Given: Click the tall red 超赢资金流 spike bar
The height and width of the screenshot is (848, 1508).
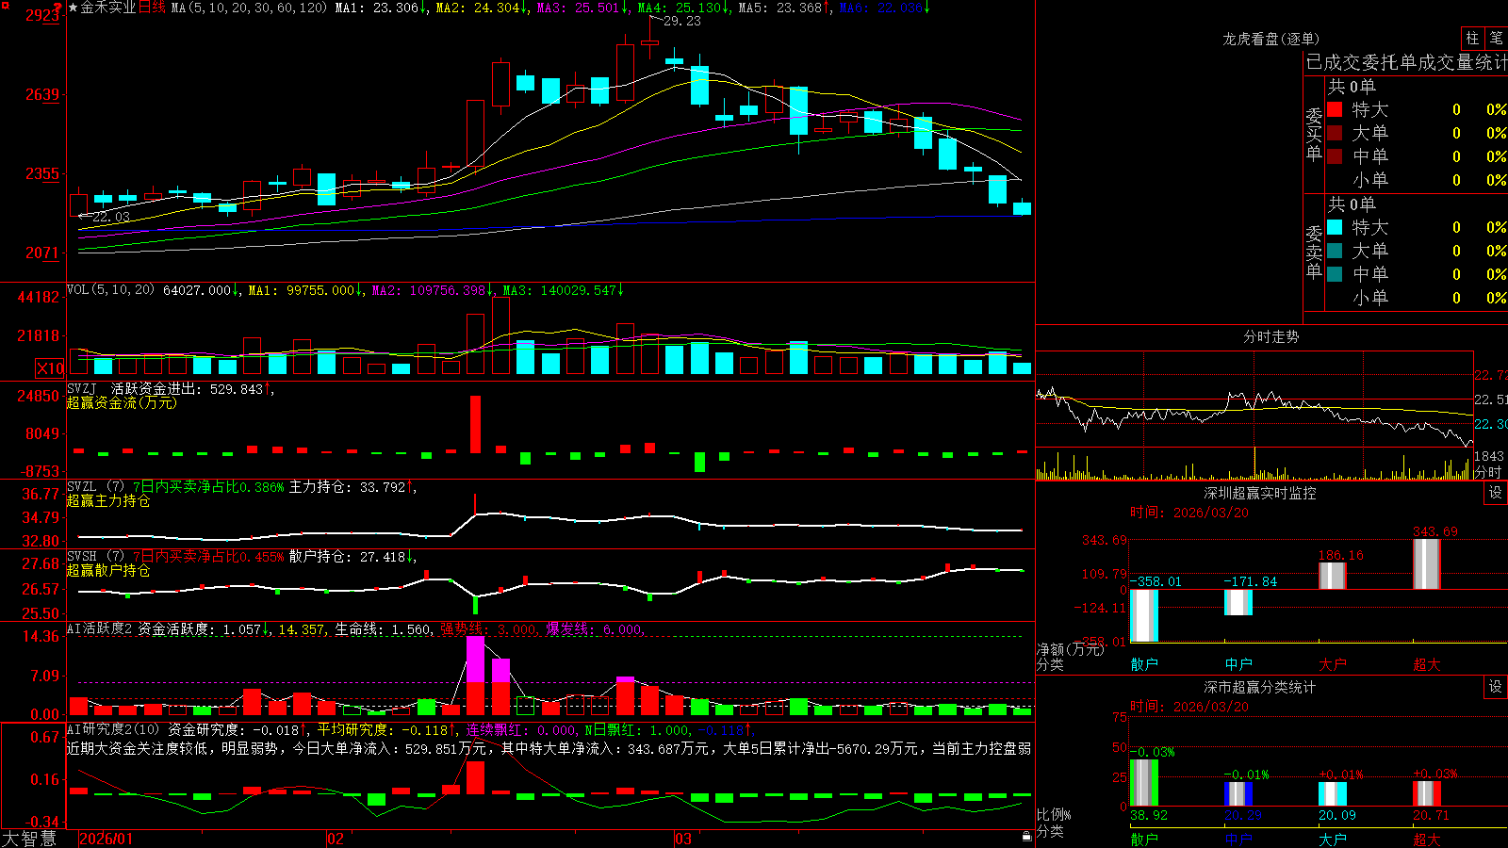Looking at the screenshot, I should [x=475, y=424].
